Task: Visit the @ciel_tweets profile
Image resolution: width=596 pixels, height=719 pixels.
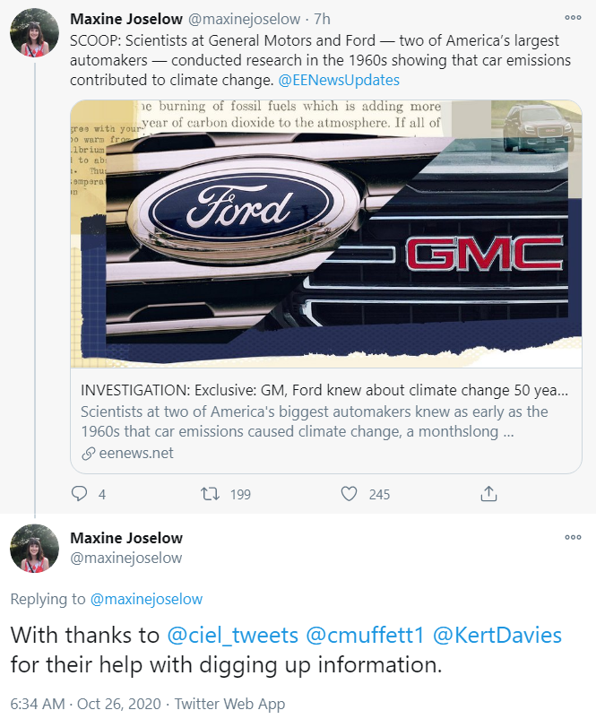Action: (233, 636)
